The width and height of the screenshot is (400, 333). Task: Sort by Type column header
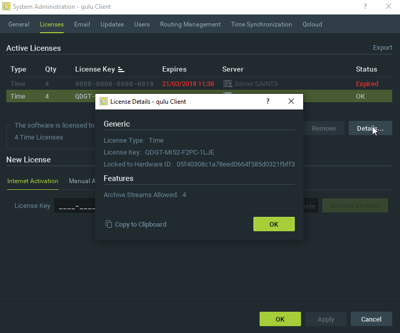[18, 69]
